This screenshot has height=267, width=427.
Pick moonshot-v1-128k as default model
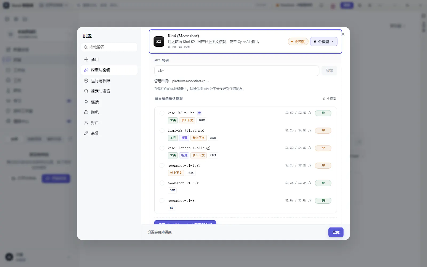point(162,166)
